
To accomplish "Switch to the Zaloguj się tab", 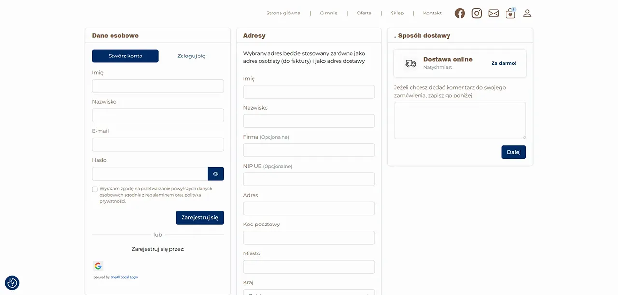I will point(191,56).
